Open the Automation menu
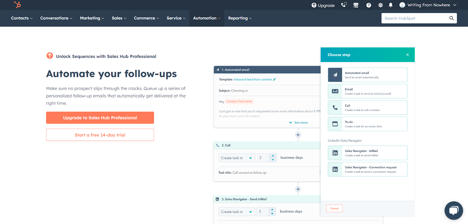This screenshot has width=468, height=224. 207,18
